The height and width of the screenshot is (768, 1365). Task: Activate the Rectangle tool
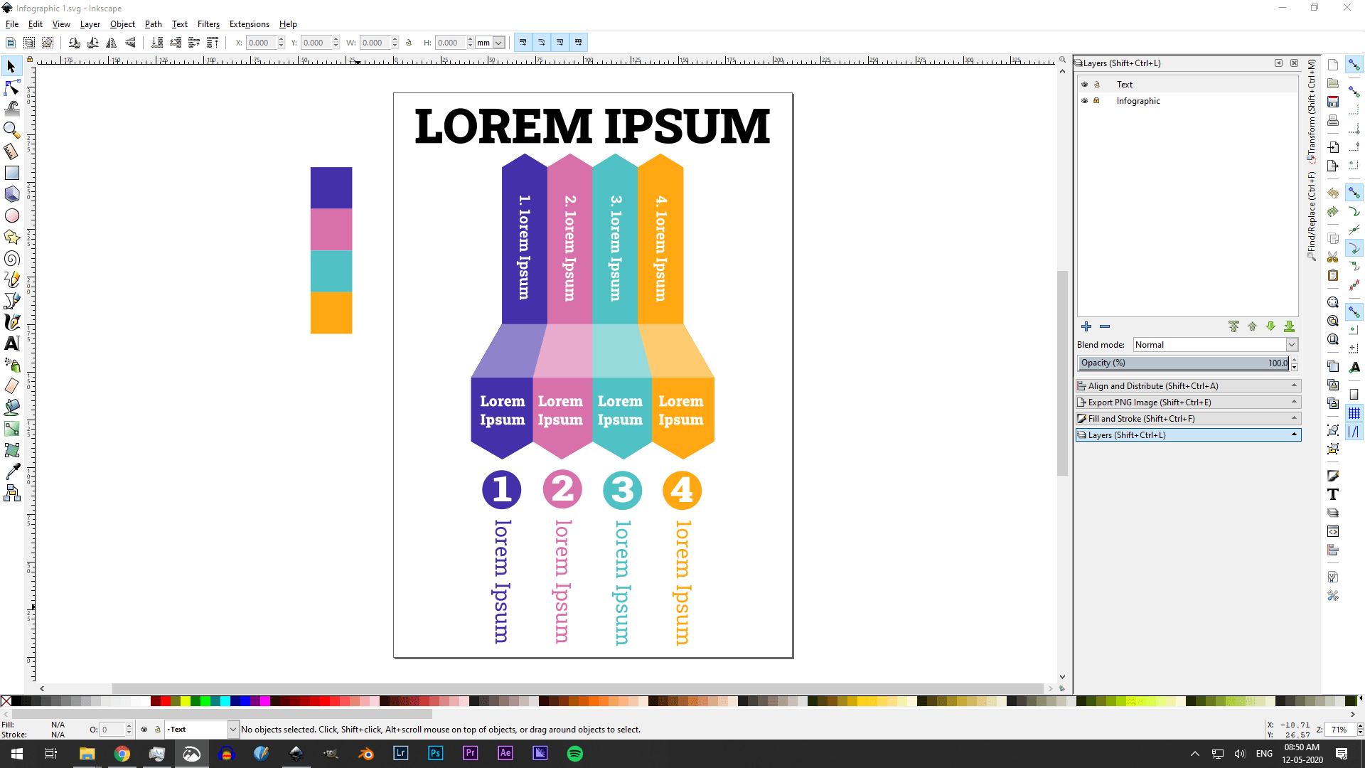11,172
